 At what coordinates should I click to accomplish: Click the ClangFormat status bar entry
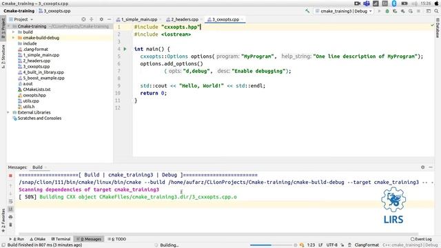[367, 245]
